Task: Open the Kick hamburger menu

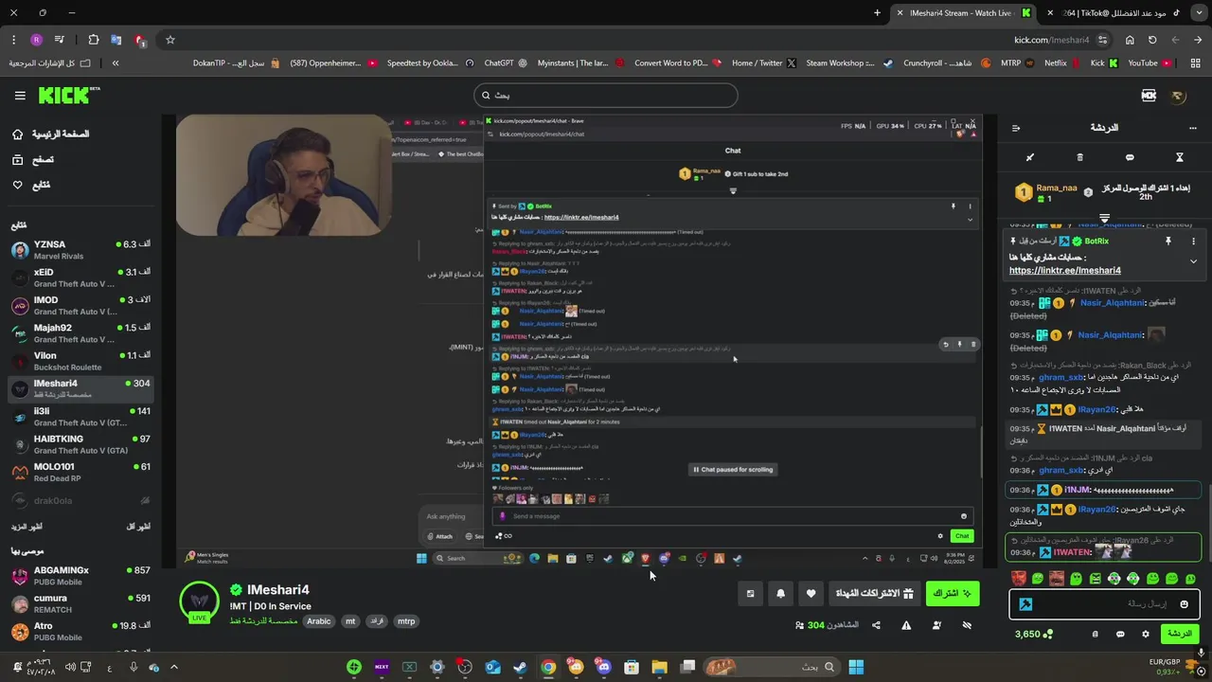Action: pyautogui.click(x=20, y=96)
